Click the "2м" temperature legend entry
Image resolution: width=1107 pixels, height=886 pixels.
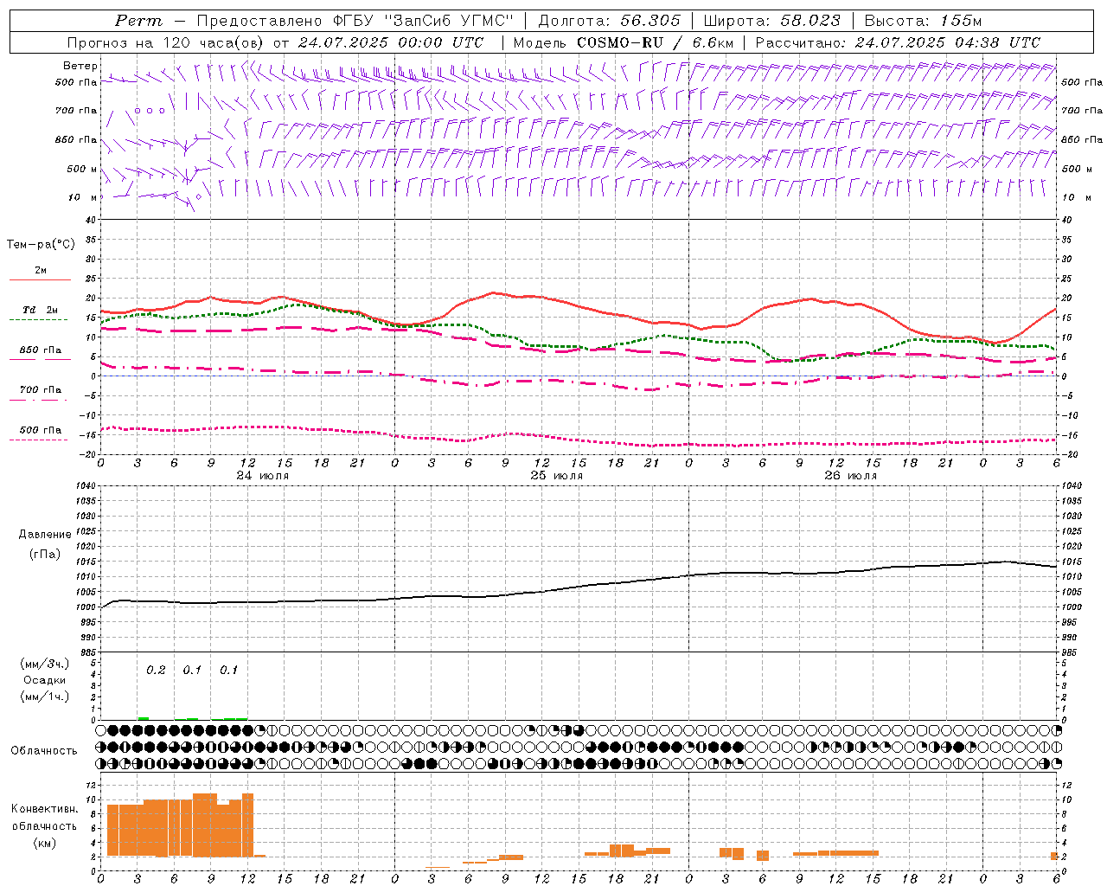click(x=41, y=271)
